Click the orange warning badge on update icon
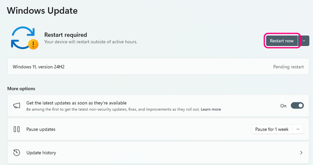313x165 pixels. [x=33, y=43]
